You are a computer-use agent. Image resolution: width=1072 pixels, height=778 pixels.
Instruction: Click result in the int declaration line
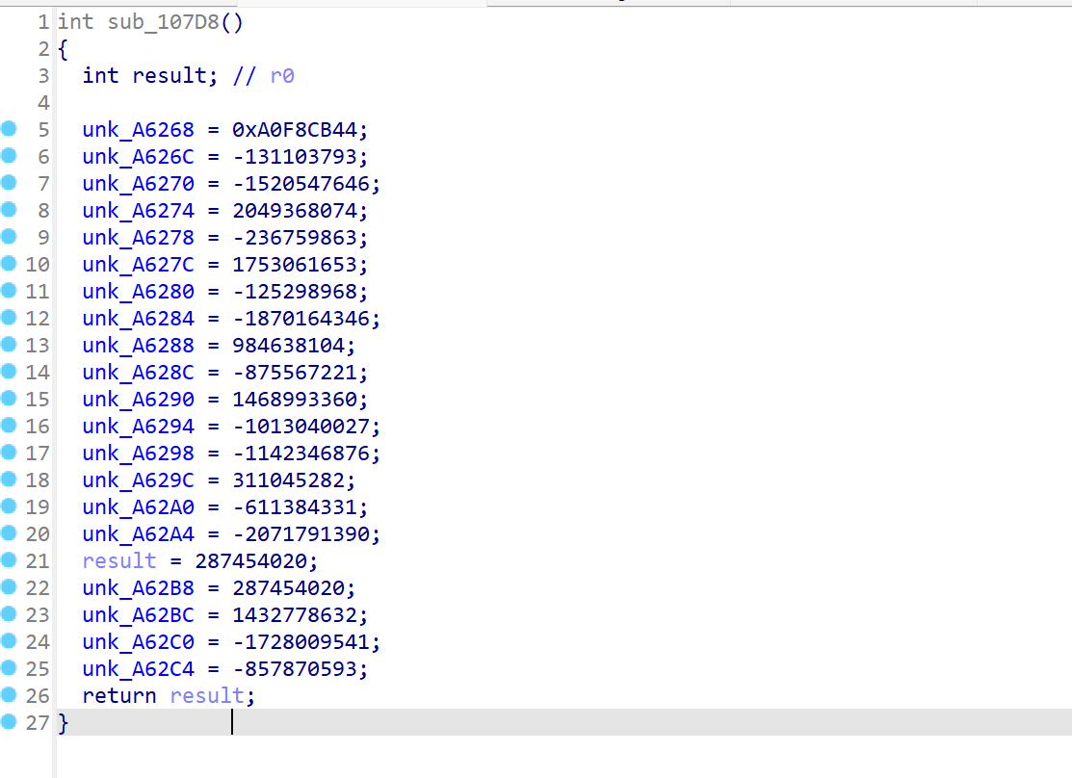click(170, 75)
